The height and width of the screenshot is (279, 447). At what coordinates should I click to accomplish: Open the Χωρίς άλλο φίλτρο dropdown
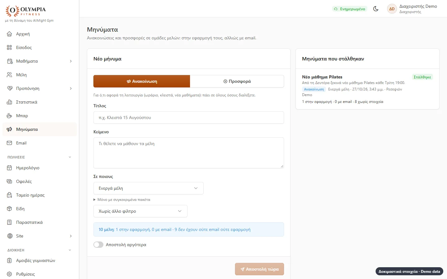coord(140,211)
